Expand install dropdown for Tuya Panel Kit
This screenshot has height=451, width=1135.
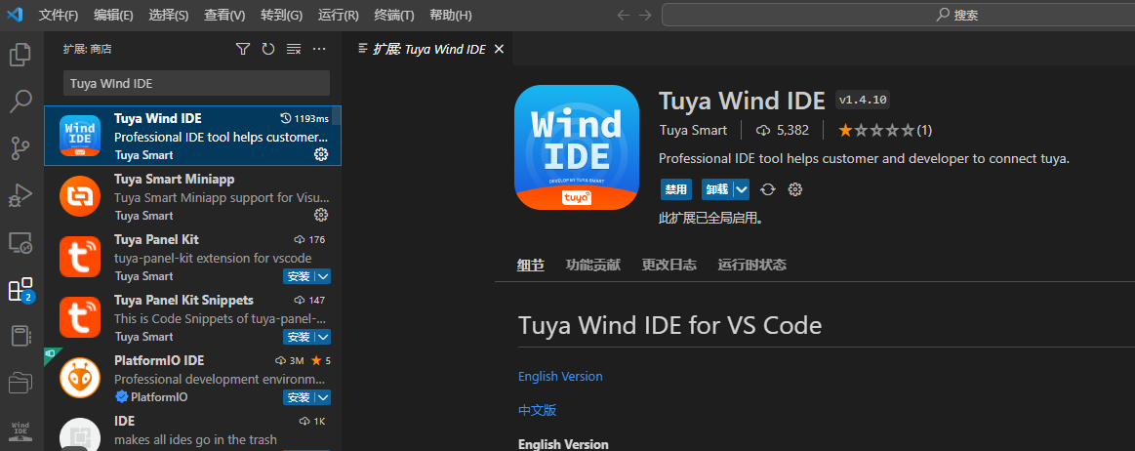pos(323,276)
